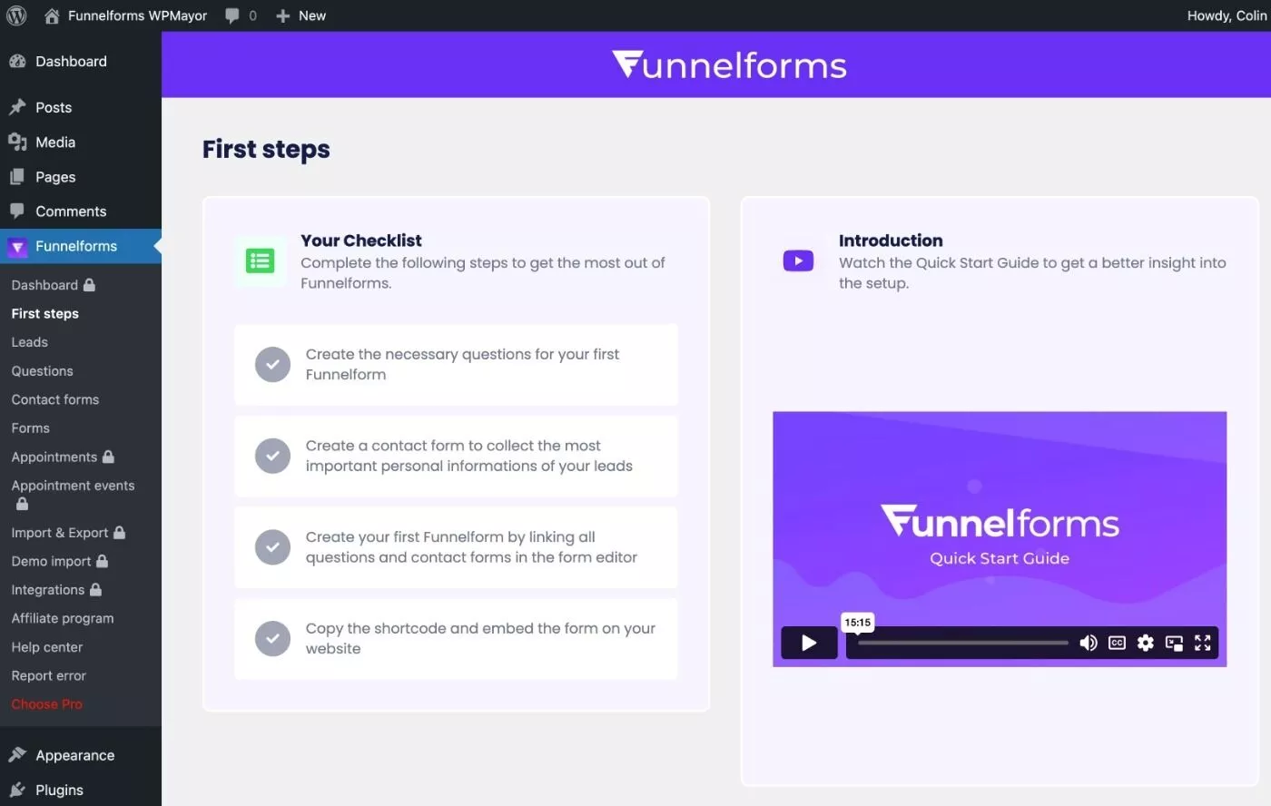
Task: Open the Help center link
Action: pyautogui.click(x=46, y=647)
